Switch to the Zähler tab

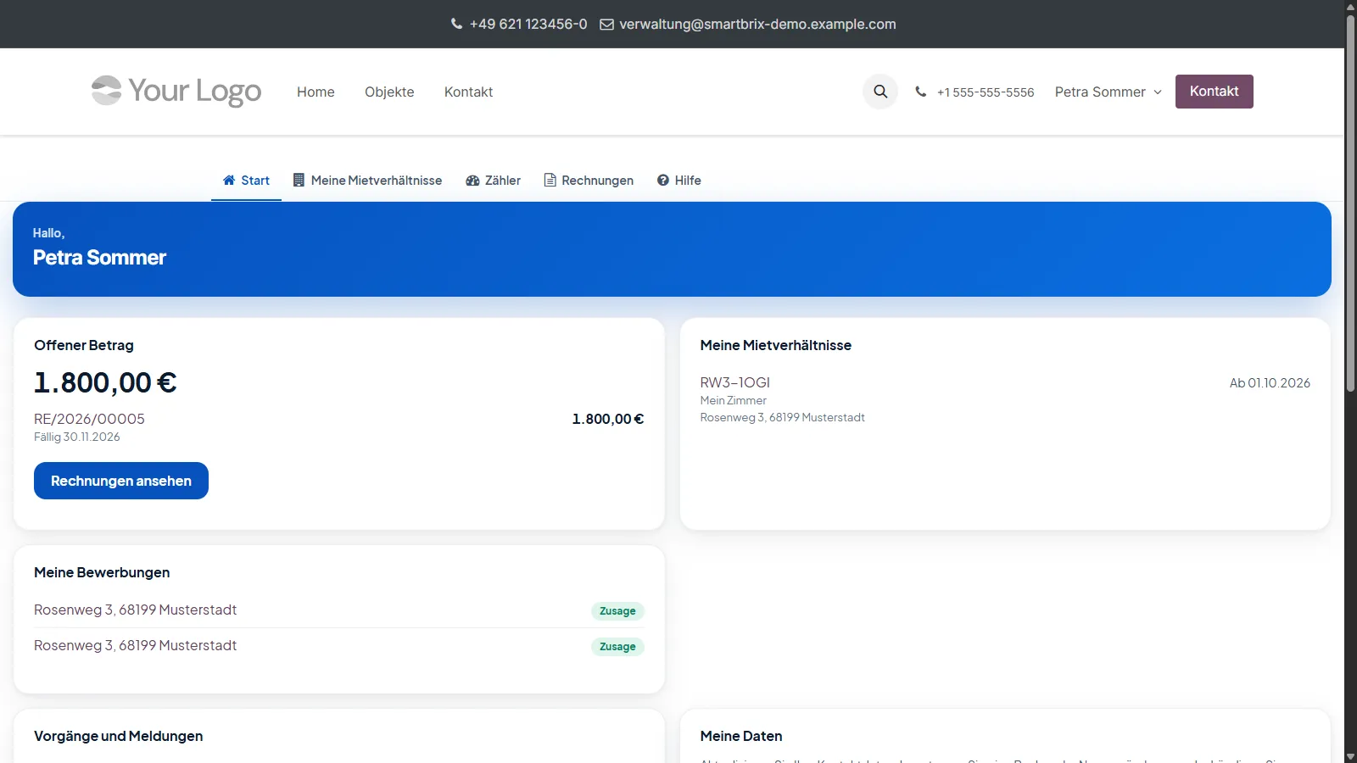pyautogui.click(x=493, y=181)
